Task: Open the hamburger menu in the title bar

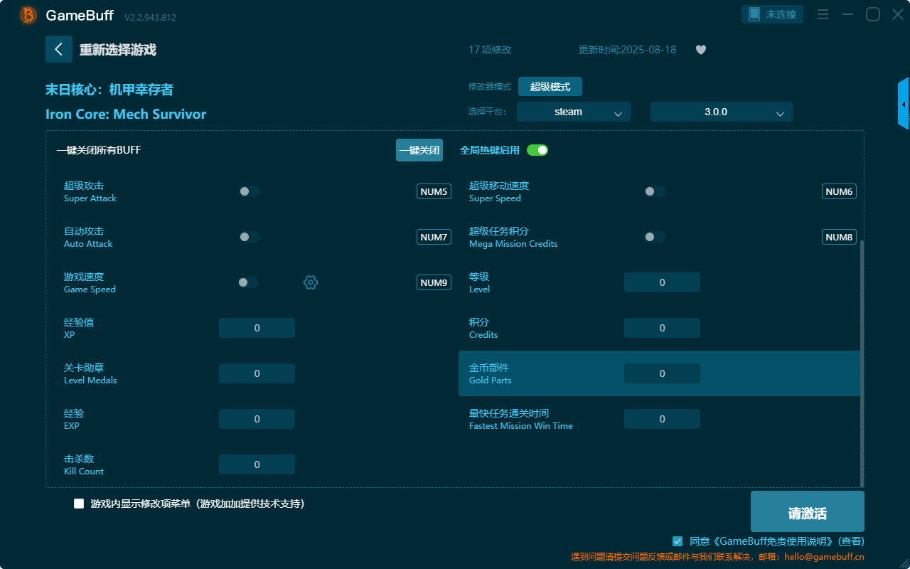Action: 823,14
